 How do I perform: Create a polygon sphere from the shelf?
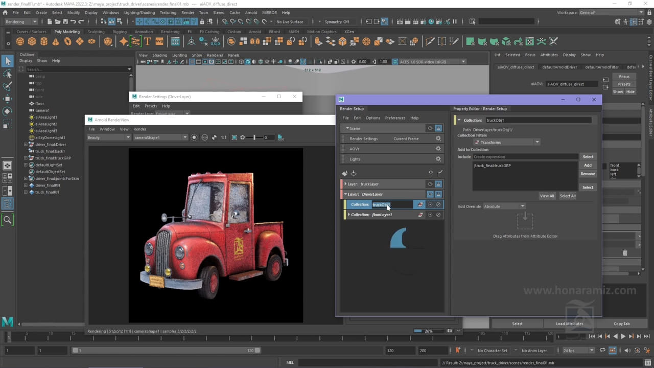click(x=20, y=41)
